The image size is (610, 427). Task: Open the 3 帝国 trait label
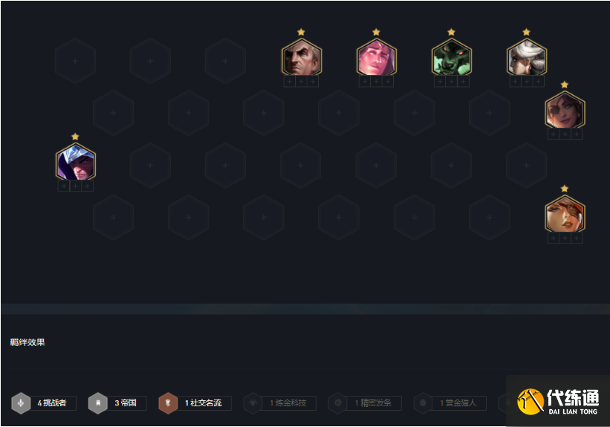126,403
